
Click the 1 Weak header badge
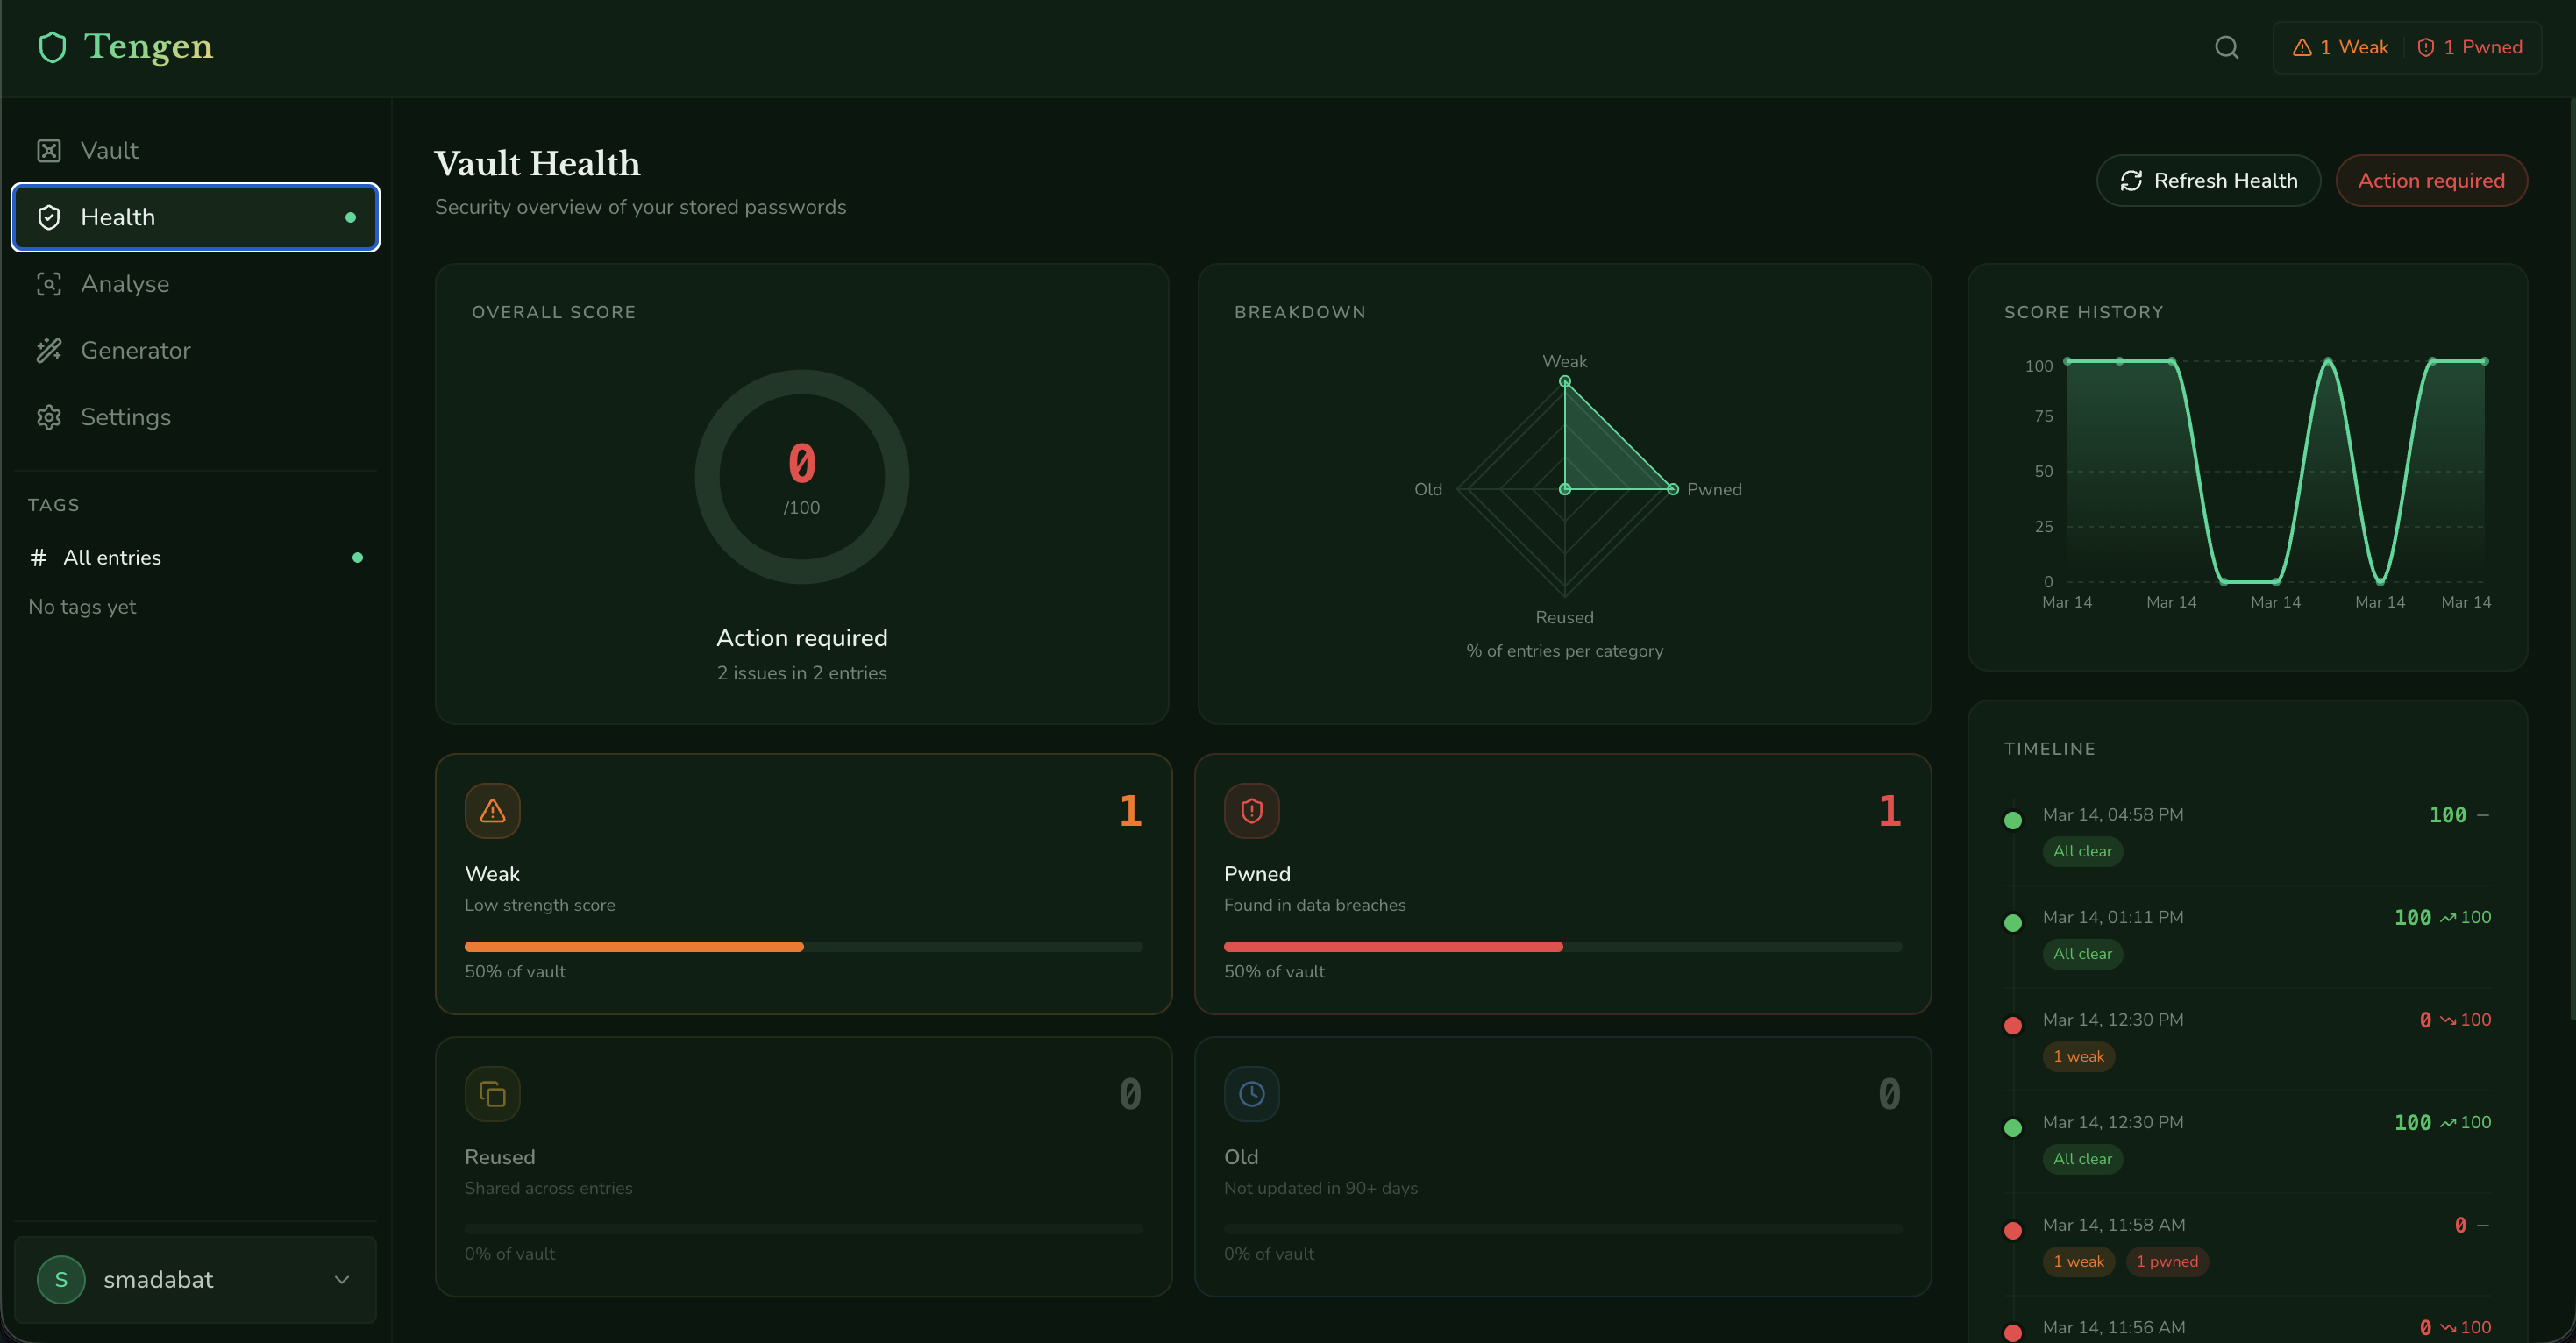click(x=2340, y=47)
